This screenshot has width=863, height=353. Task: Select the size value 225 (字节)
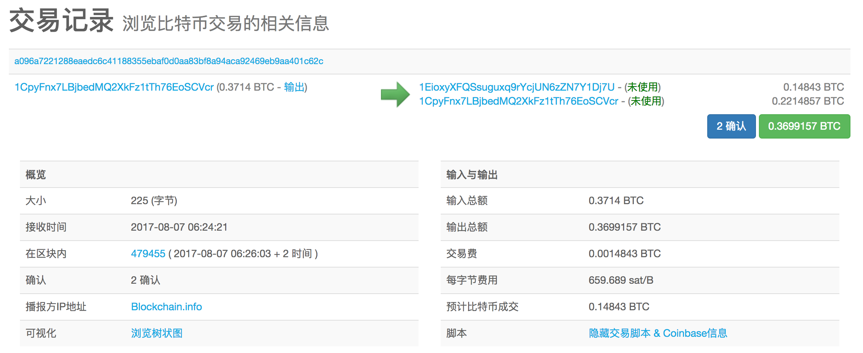coord(154,201)
